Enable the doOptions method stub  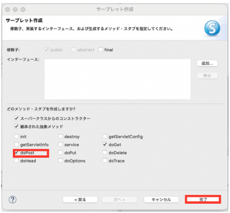61,161
